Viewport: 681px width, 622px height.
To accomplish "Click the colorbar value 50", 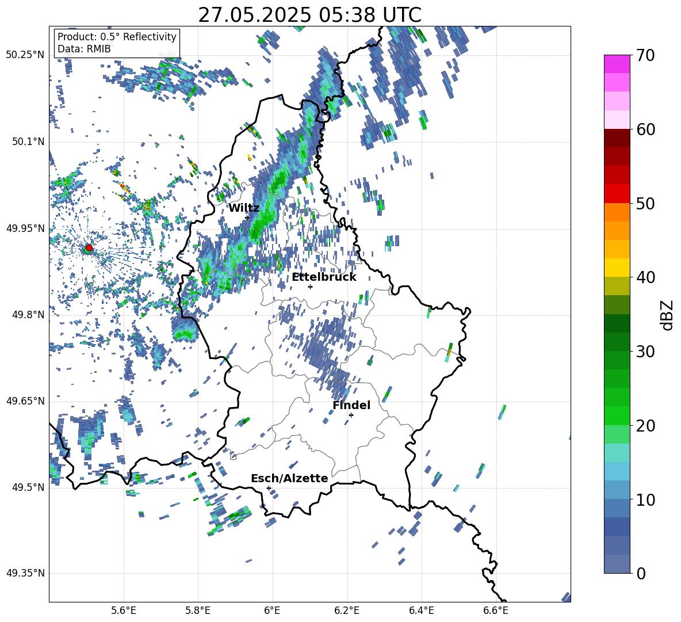I will pyautogui.click(x=646, y=204).
